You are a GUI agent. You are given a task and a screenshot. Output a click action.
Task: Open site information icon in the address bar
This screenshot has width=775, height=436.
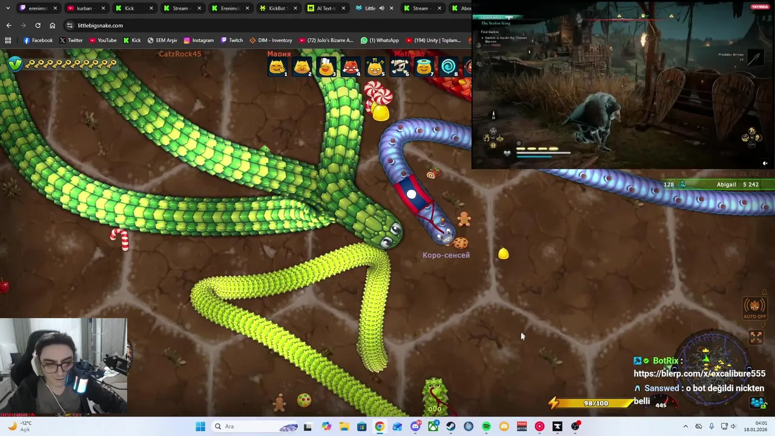click(70, 25)
